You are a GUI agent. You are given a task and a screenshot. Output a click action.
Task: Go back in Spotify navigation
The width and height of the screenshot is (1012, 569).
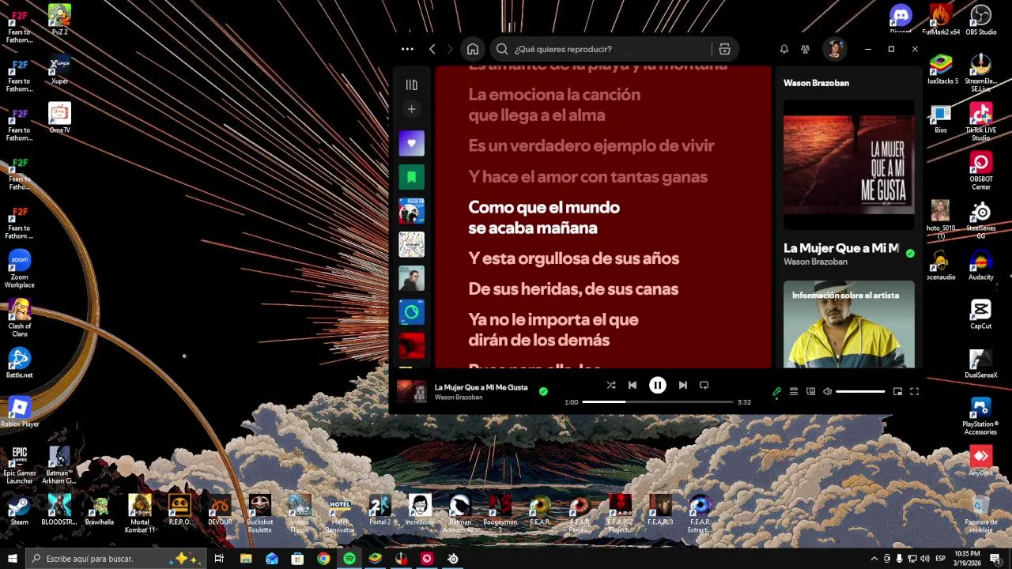pyautogui.click(x=432, y=49)
